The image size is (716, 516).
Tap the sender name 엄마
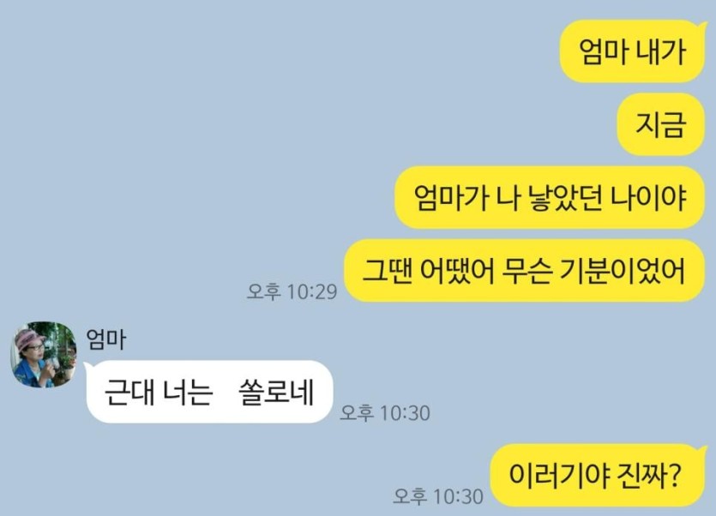coord(106,339)
